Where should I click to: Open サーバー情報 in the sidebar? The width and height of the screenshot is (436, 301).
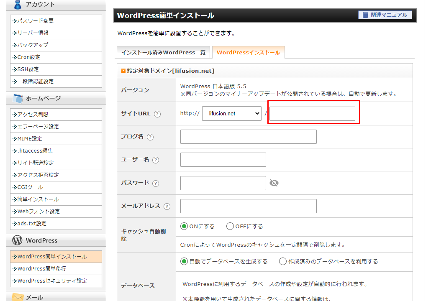[56, 33]
